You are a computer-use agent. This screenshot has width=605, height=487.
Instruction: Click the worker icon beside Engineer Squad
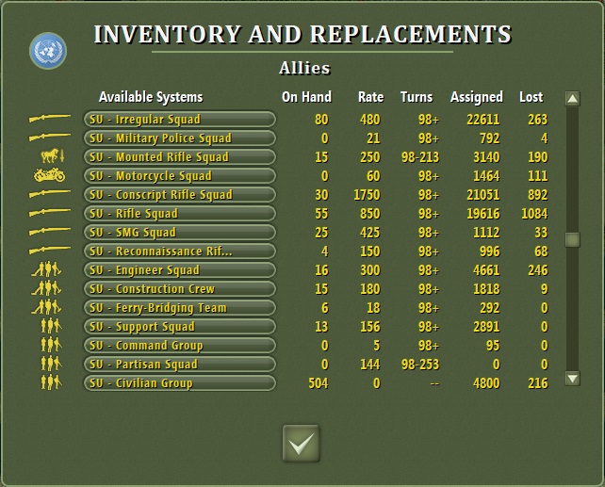tap(47, 269)
